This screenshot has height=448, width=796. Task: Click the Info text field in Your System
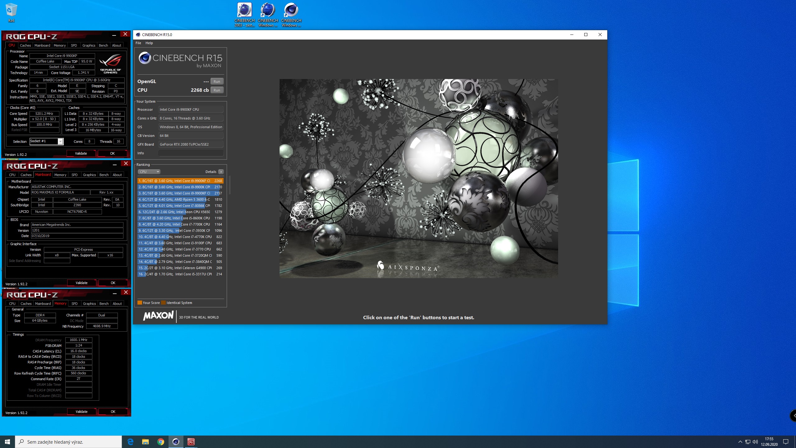pos(191,153)
